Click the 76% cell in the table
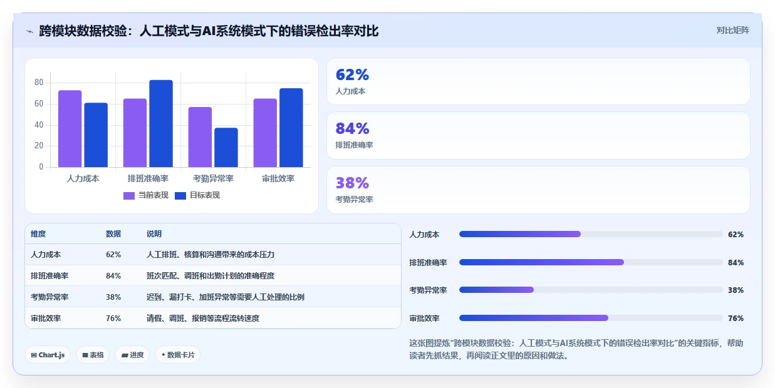The height and width of the screenshot is (388, 775). click(x=113, y=318)
